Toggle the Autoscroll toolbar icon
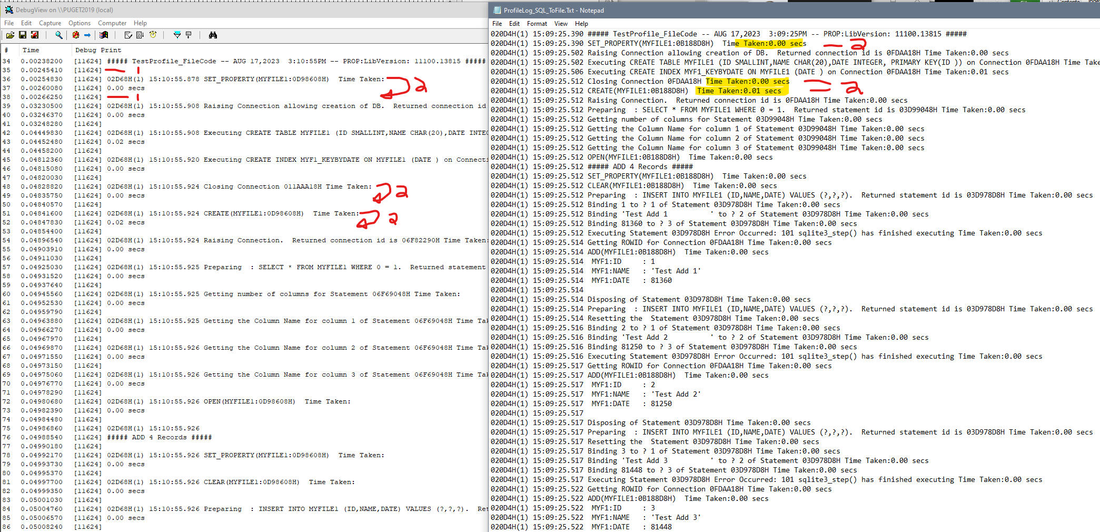1100x532 pixels. [140, 35]
